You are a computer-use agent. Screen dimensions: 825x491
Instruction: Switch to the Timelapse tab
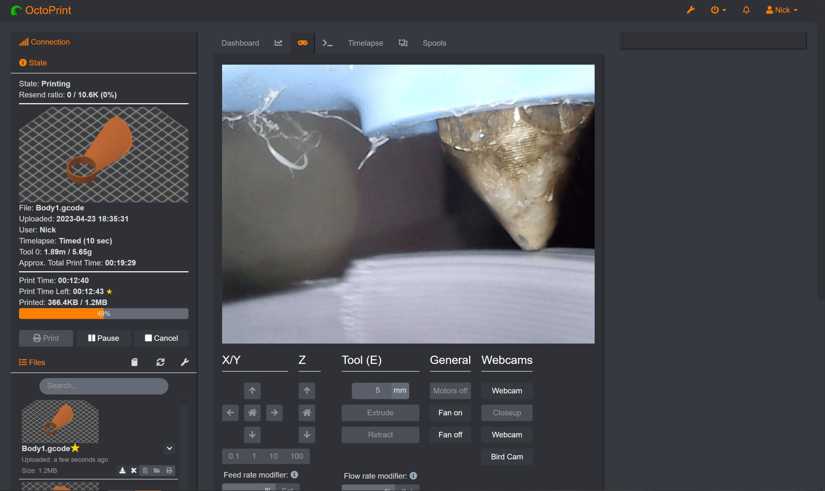(x=365, y=43)
